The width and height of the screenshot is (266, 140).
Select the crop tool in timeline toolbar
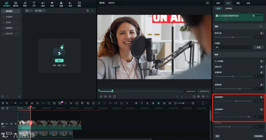tap(38, 103)
